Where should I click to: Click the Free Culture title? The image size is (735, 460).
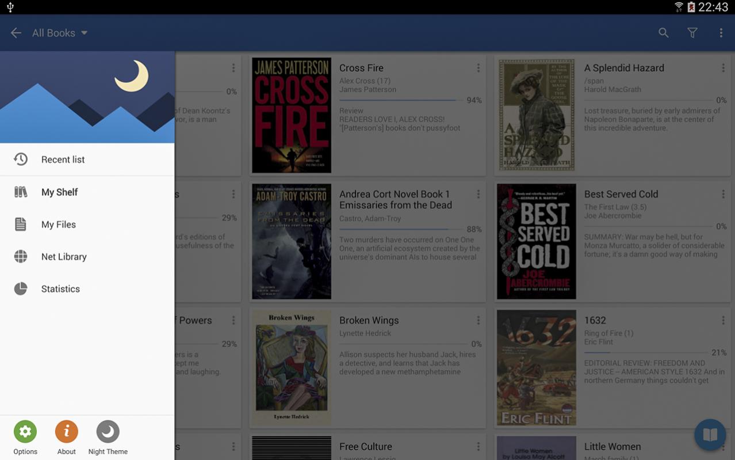tap(365, 446)
